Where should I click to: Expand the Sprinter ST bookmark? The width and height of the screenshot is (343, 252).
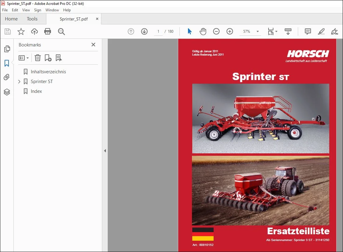click(x=19, y=82)
